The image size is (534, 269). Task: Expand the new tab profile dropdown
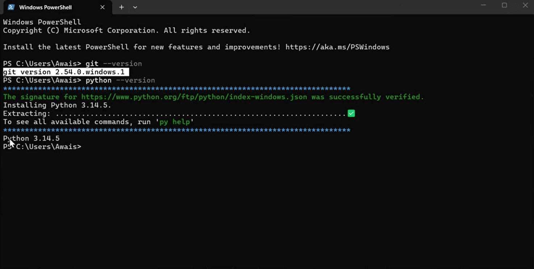(x=135, y=7)
